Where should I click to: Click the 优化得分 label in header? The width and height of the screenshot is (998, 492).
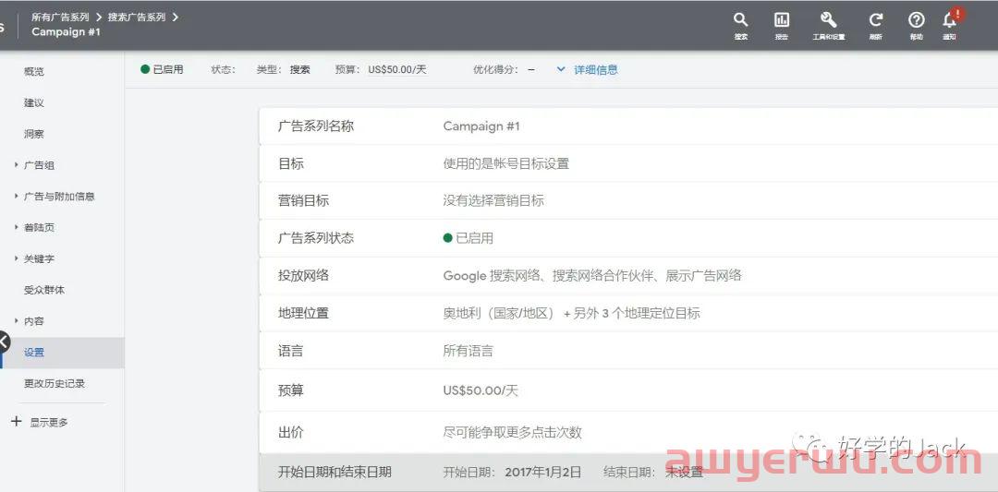click(x=494, y=69)
